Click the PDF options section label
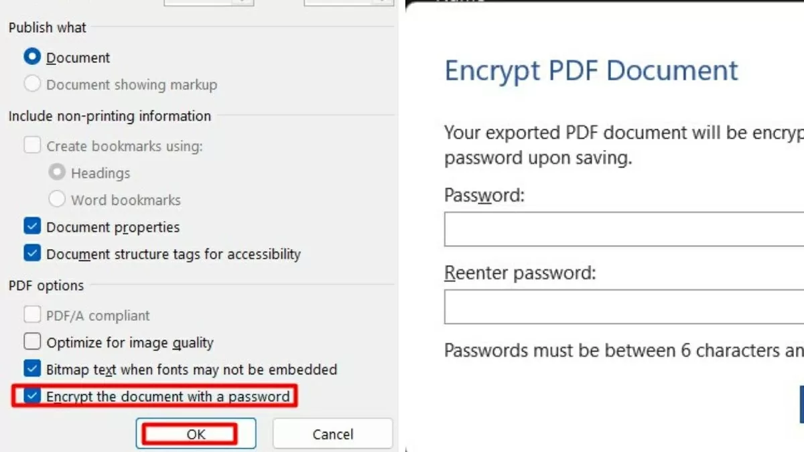This screenshot has width=804, height=452. click(x=46, y=285)
